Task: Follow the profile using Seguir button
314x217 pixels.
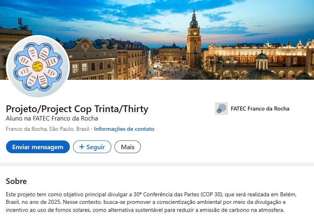Action: tap(92, 147)
